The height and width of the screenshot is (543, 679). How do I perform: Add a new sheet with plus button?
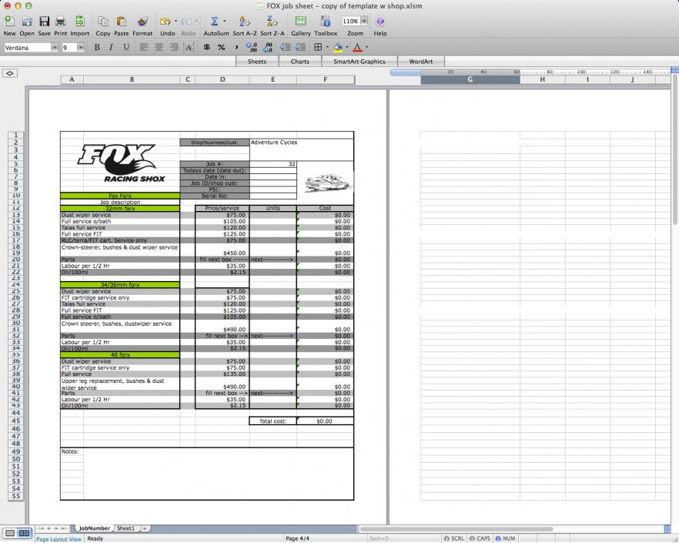(145, 528)
